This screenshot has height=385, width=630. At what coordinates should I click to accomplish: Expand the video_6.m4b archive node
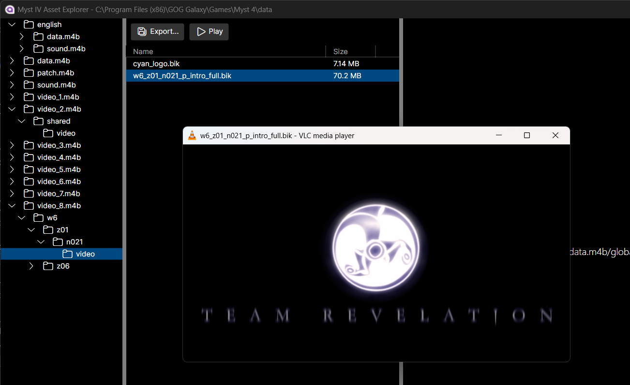click(12, 182)
